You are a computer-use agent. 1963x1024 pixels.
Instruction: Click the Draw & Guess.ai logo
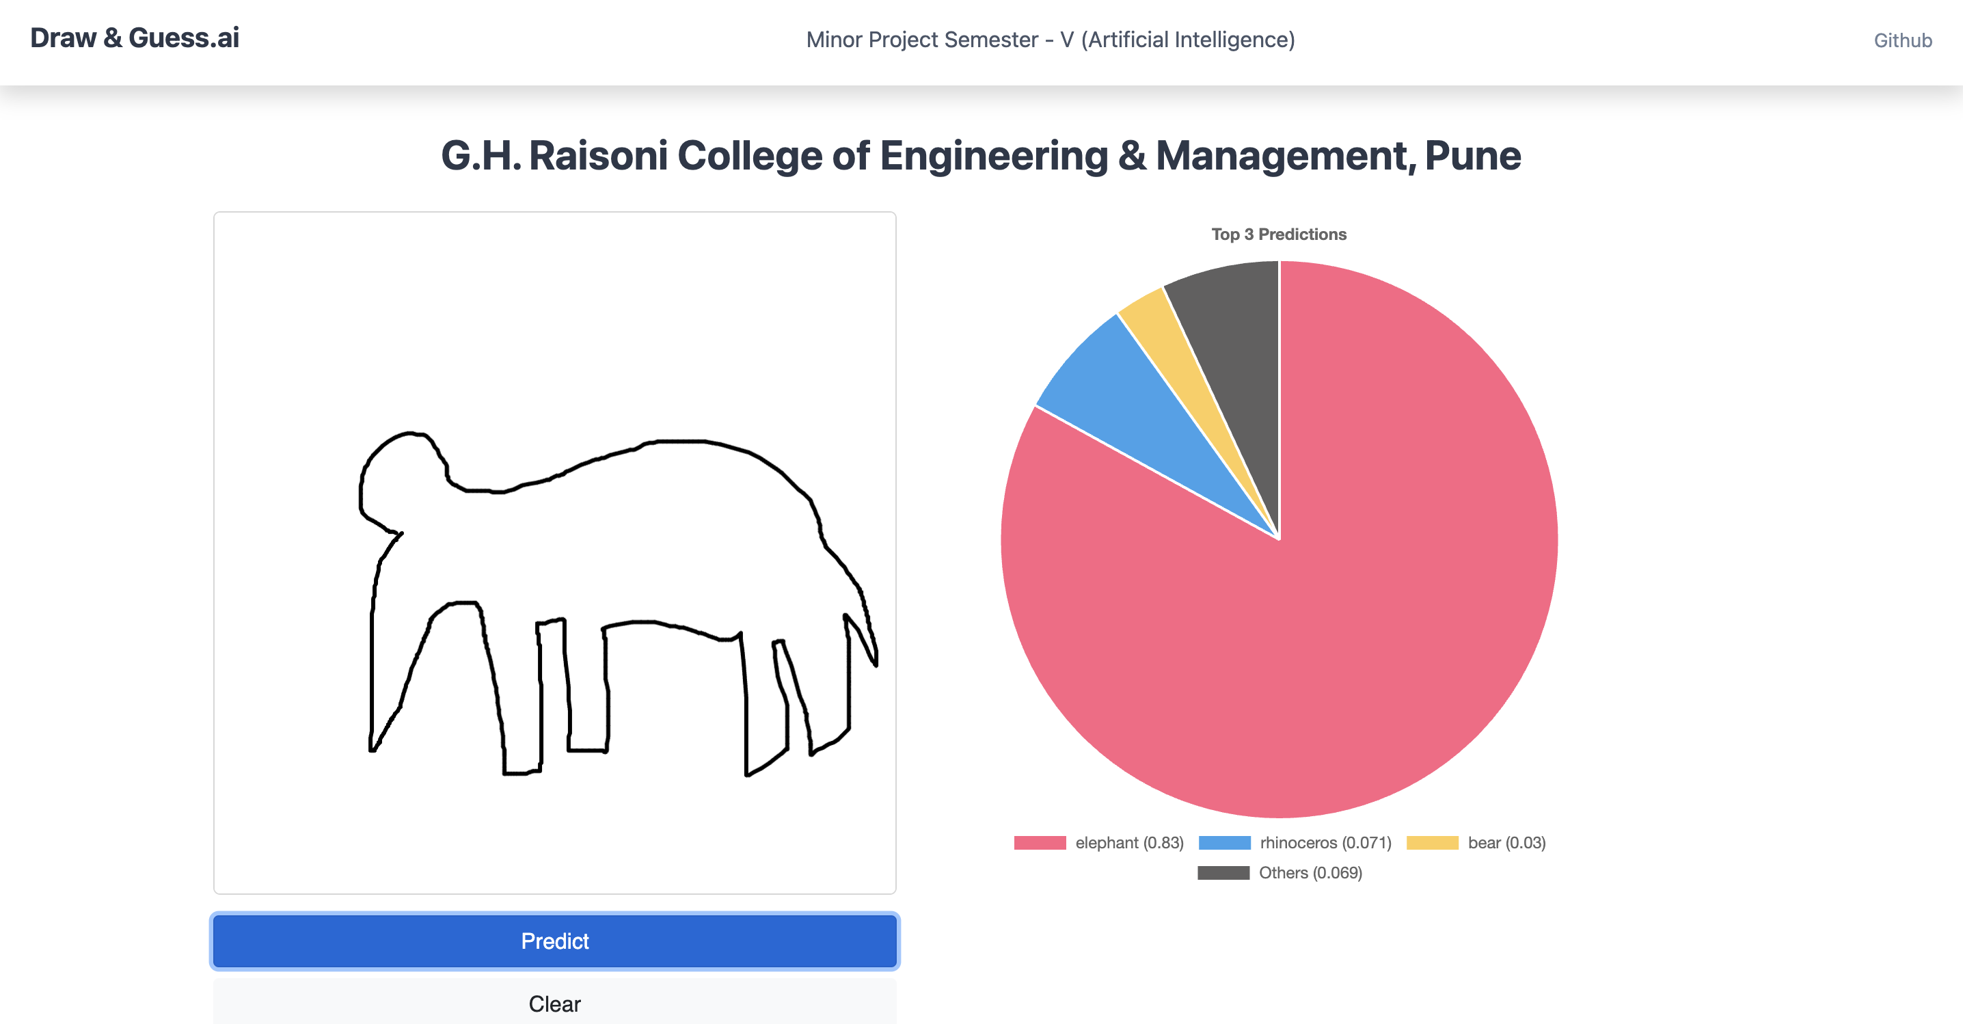[x=135, y=38]
